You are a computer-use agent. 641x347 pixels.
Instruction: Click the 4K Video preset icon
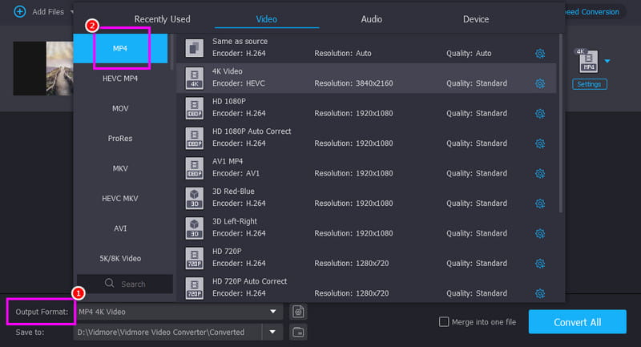tap(194, 78)
